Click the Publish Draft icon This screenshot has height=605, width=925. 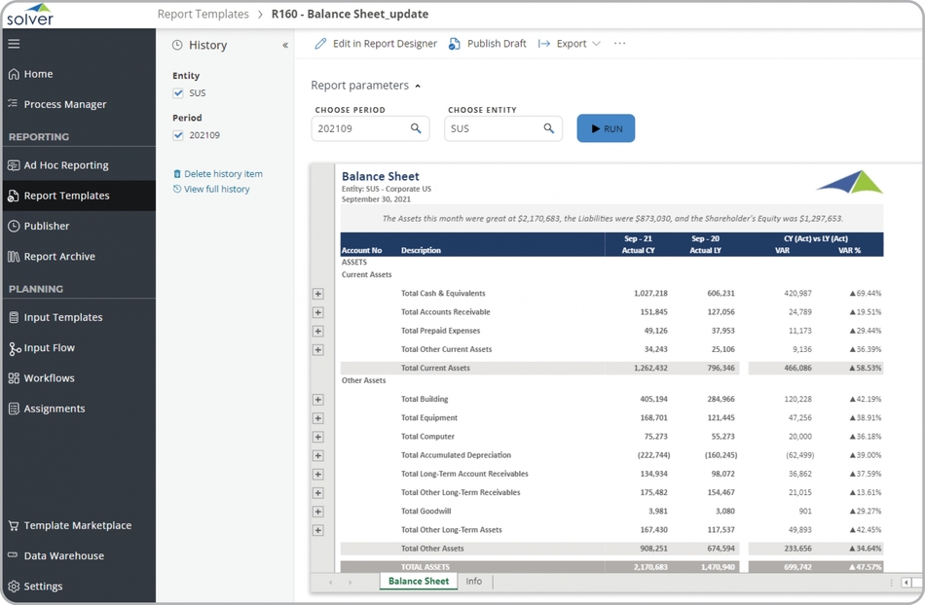click(455, 44)
